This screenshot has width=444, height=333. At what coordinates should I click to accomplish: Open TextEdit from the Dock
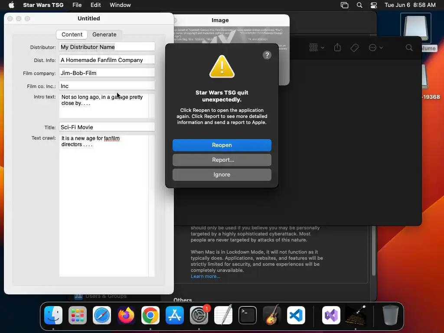pyautogui.click(x=223, y=315)
